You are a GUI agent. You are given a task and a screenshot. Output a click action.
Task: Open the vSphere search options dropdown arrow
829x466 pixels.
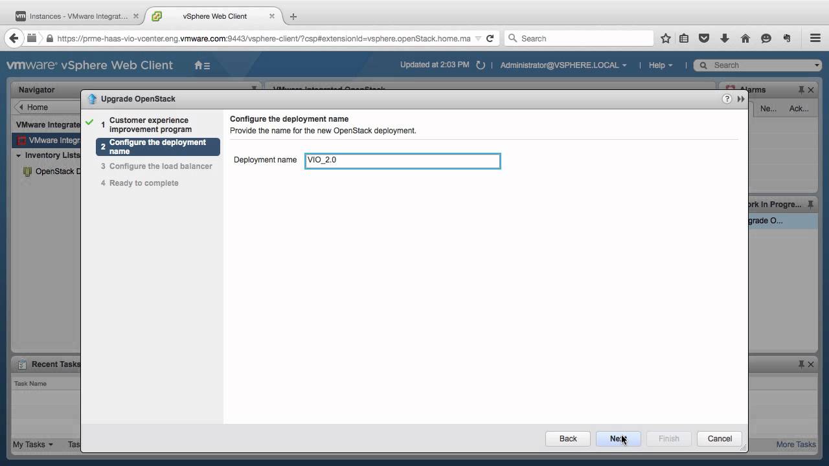[x=817, y=65]
